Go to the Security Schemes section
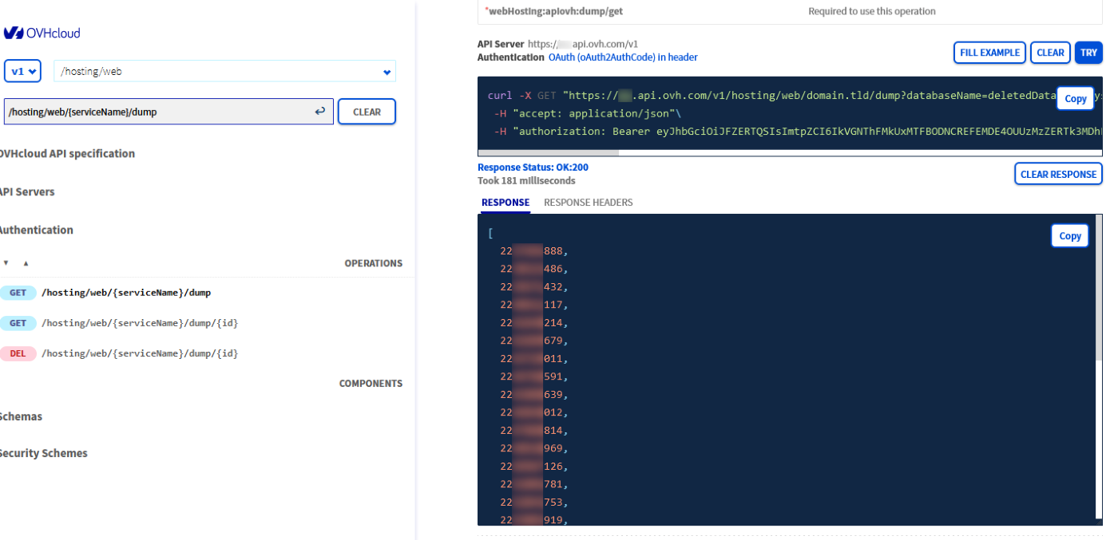The image size is (1110, 540). pos(43,453)
